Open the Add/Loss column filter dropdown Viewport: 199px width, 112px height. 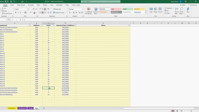click(41, 26)
